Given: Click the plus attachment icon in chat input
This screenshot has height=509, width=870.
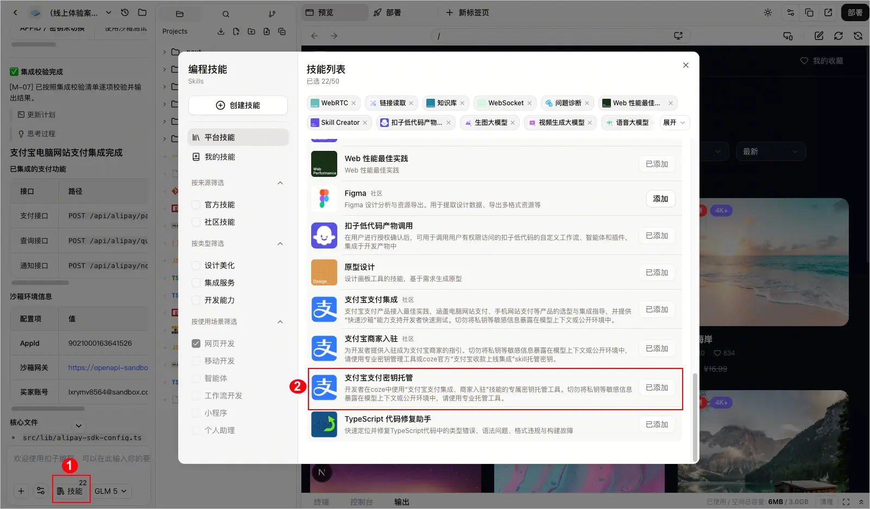Looking at the screenshot, I should pyautogui.click(x=21, y=491).
